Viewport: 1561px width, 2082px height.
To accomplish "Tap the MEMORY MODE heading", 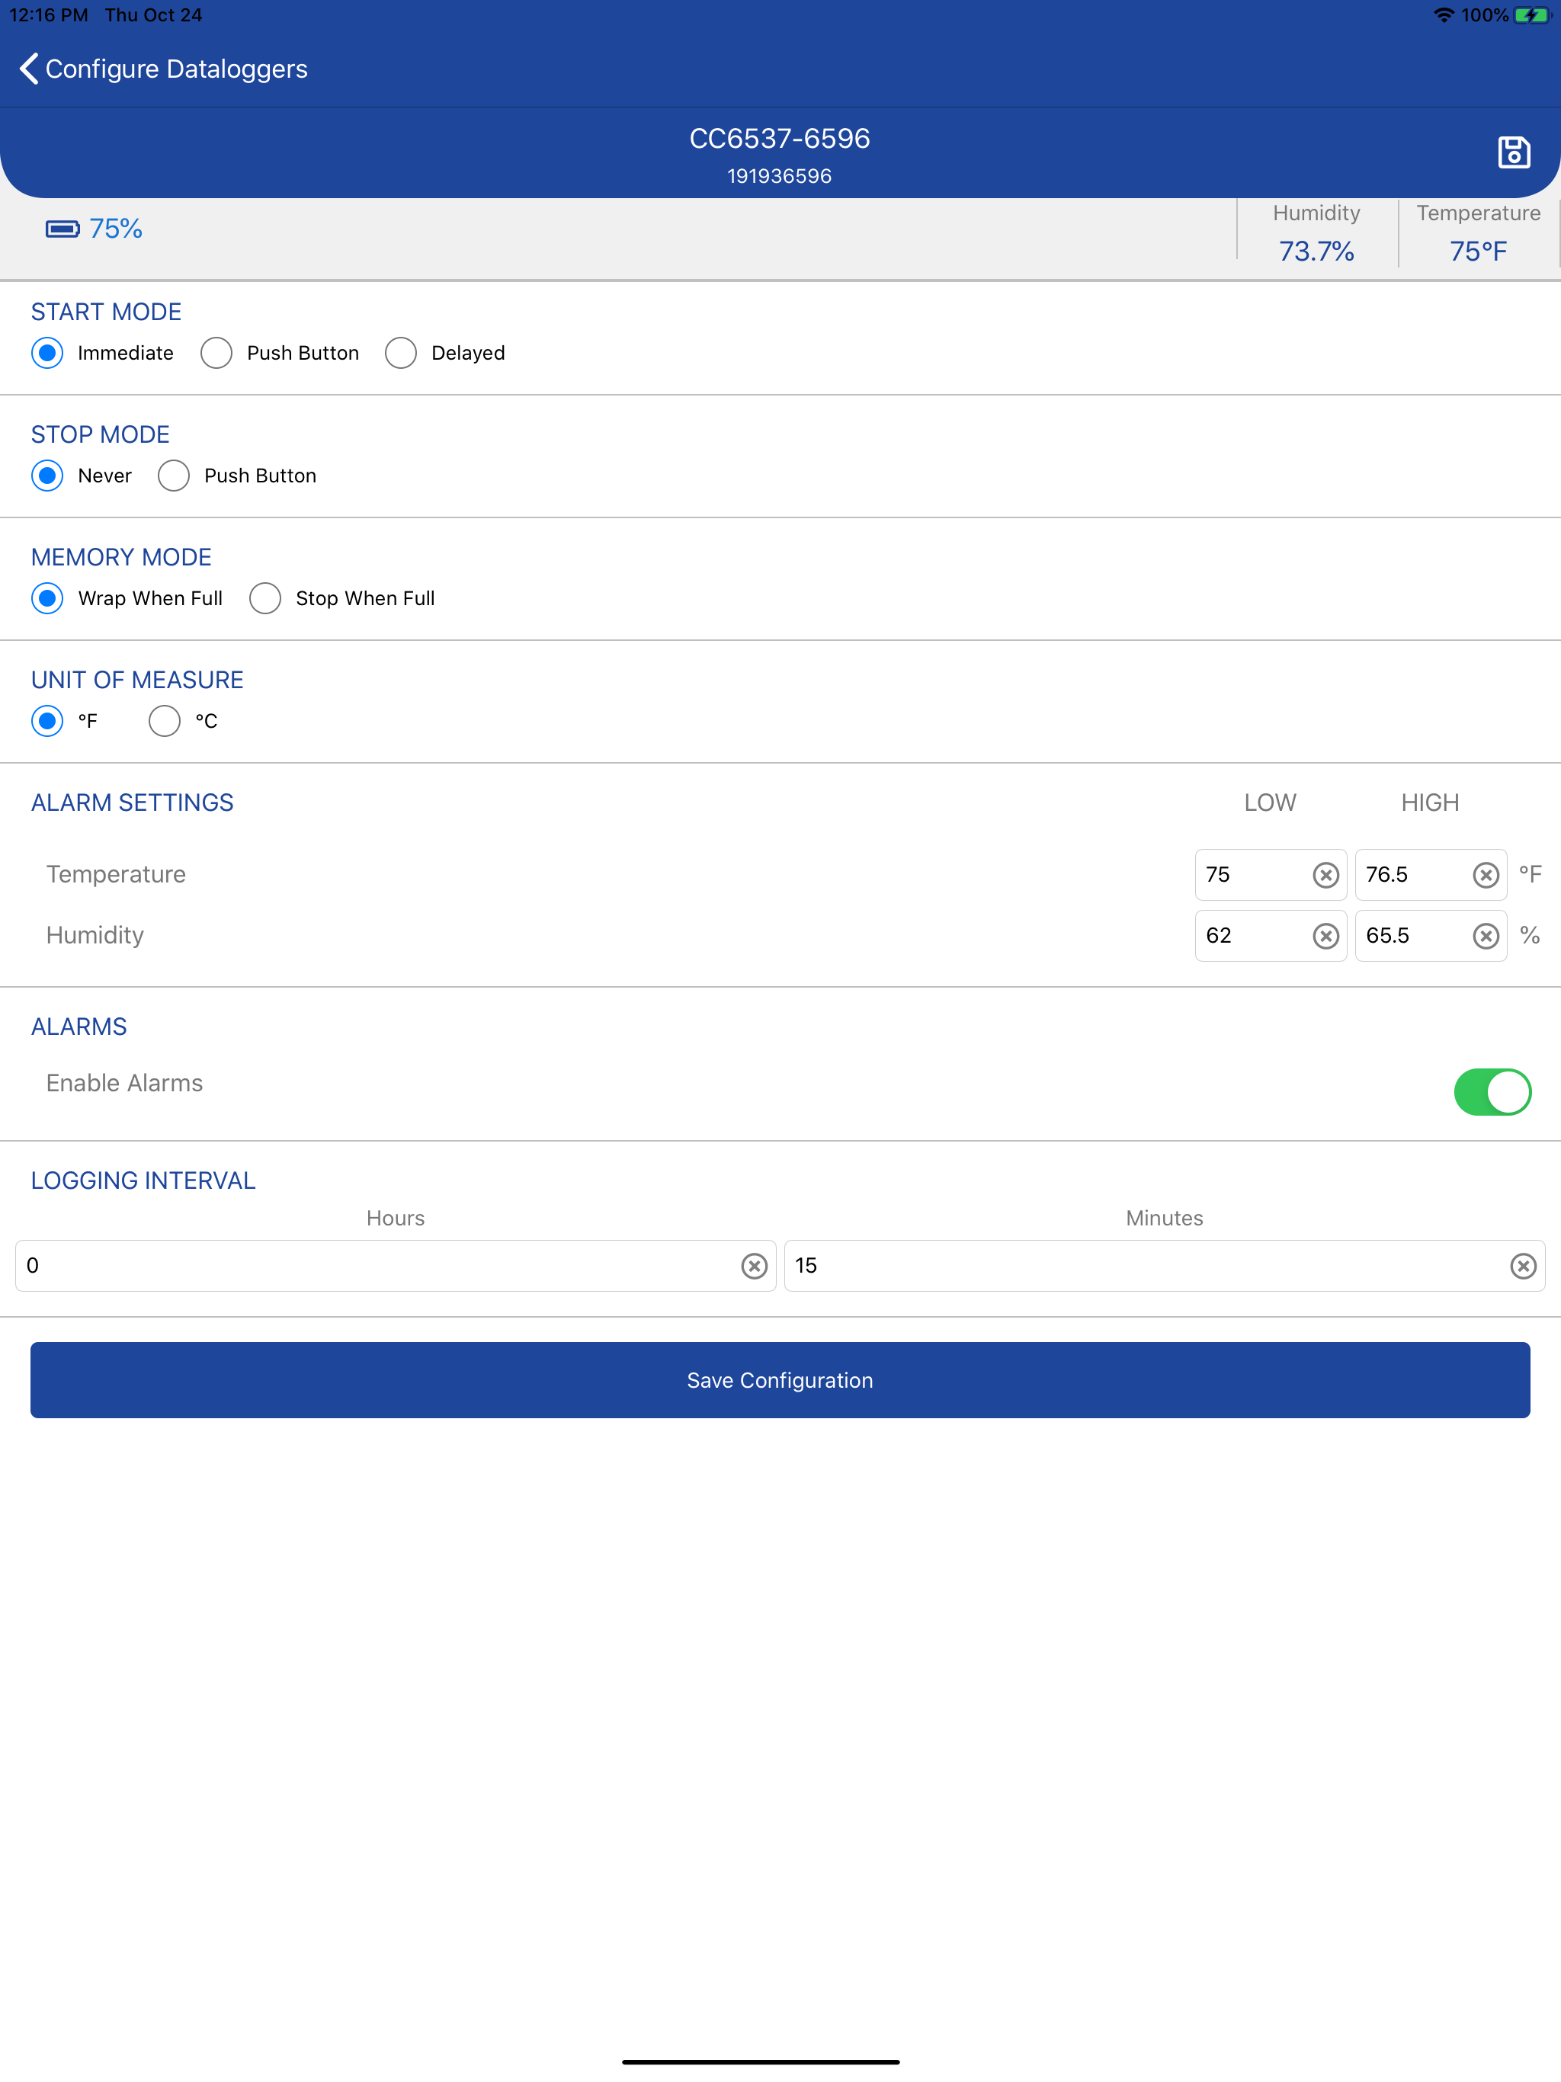I will (x=121, y=557).
